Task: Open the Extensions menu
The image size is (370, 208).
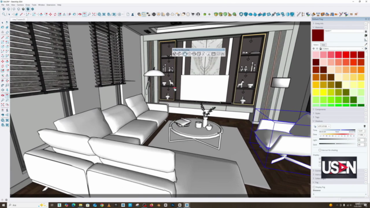Action: tap(51, 5)
